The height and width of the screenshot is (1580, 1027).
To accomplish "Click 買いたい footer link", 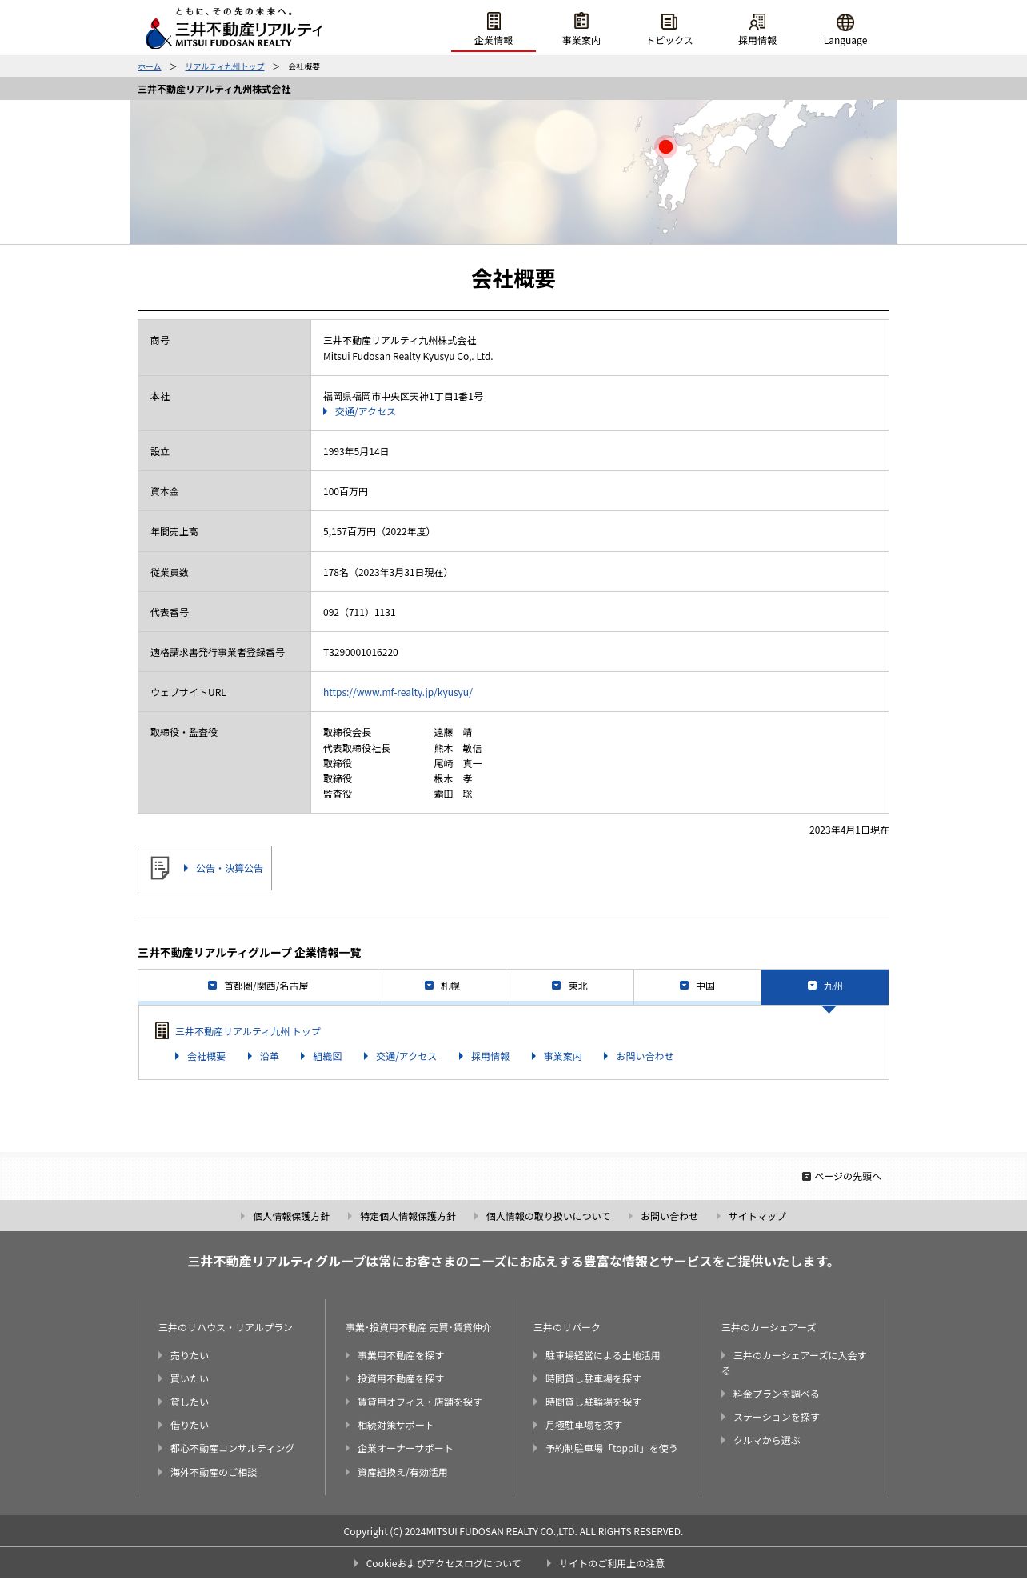I will (190, 1378).
